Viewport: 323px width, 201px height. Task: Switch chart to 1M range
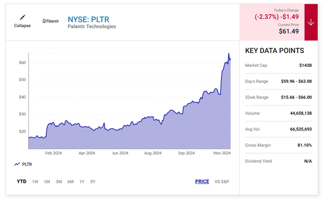click(x=47, y=182)
